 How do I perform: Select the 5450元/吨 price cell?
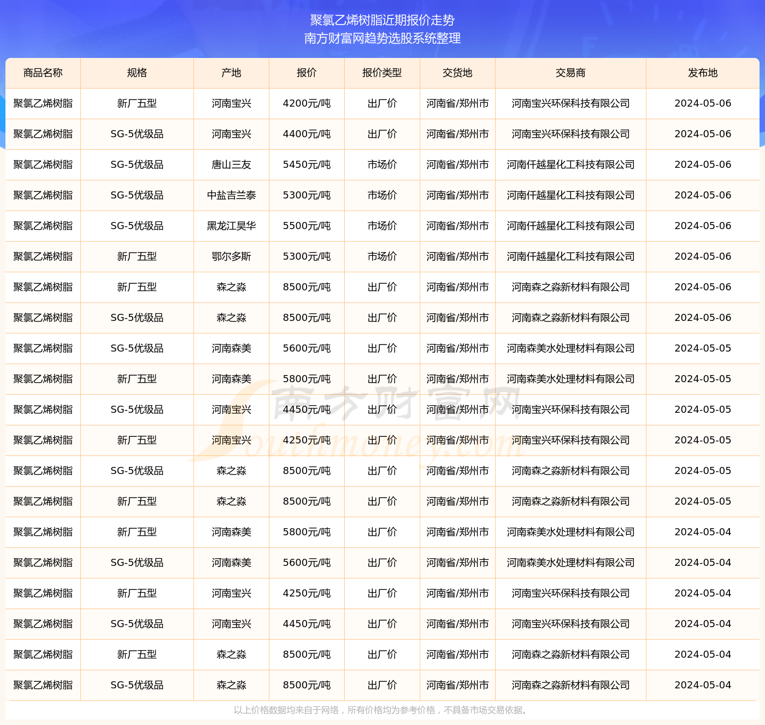pos(307,165)
